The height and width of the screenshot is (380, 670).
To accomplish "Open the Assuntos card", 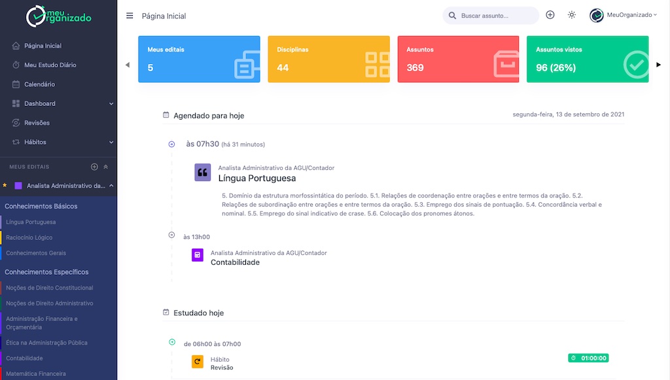I will [x=458, y=59].
